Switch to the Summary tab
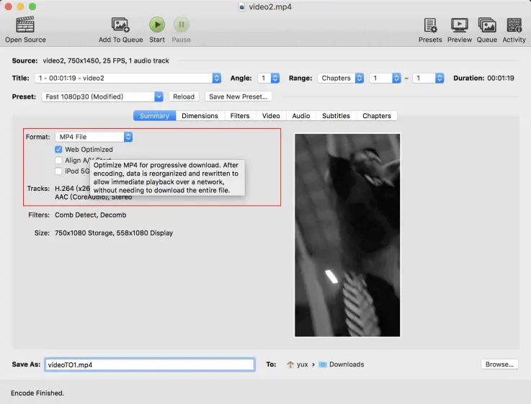Image resolution: width=531 pixels, height=404 pixels. [154, 116]
